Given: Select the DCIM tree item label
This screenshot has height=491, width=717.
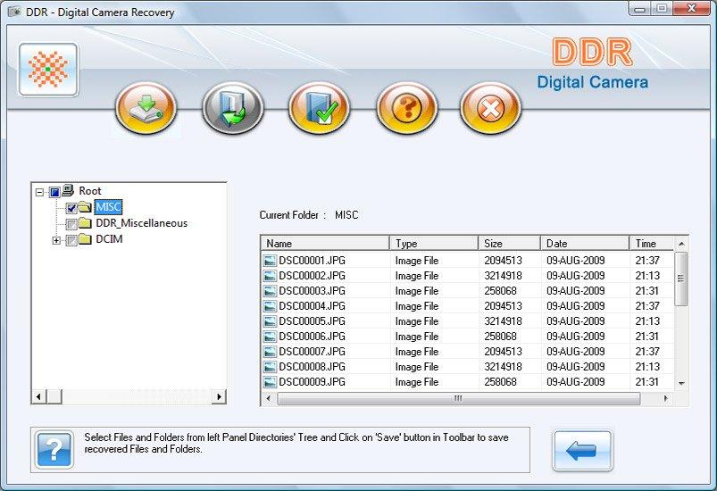Looking at the screenshot, I should point(109,239).
